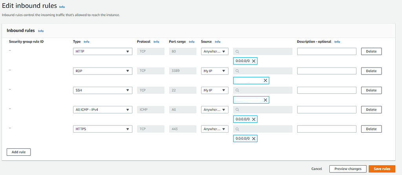Click the port range 3389 field
The image size is (402, 175).
(183, 71)
